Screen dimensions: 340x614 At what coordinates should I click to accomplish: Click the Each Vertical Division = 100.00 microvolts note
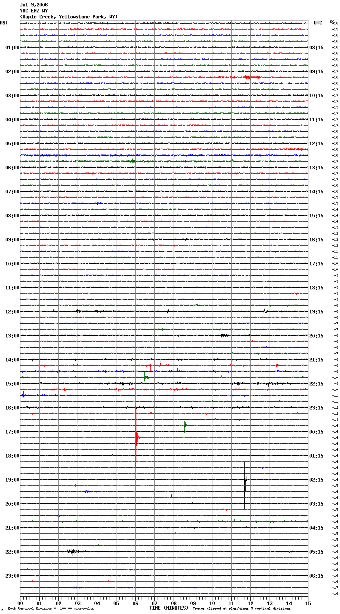click(x=51, y=609)
